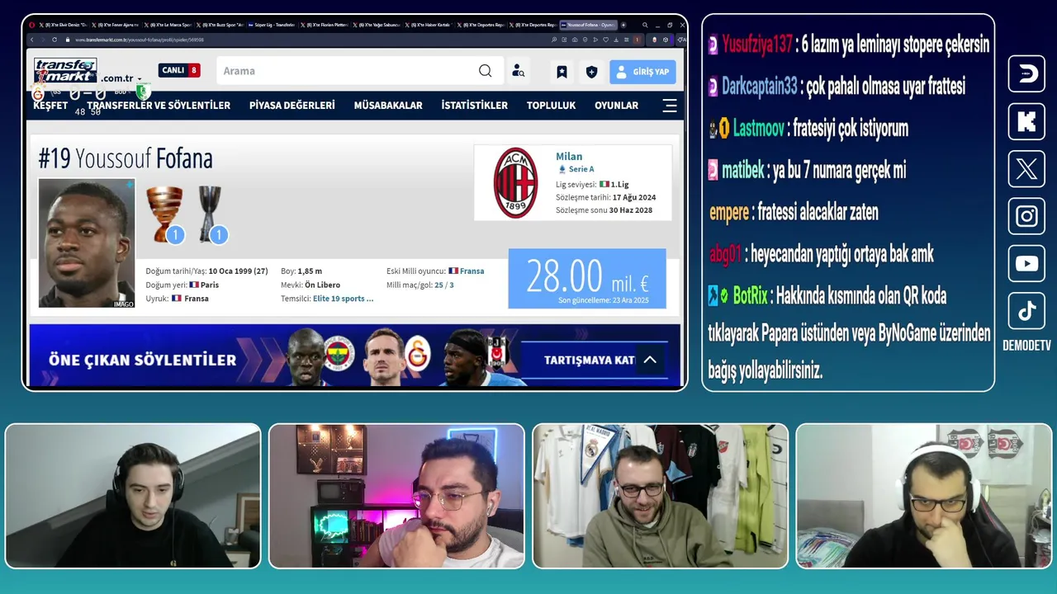Open the Elite 19 sports agent link
The image size is (1057, 594).
343,299
